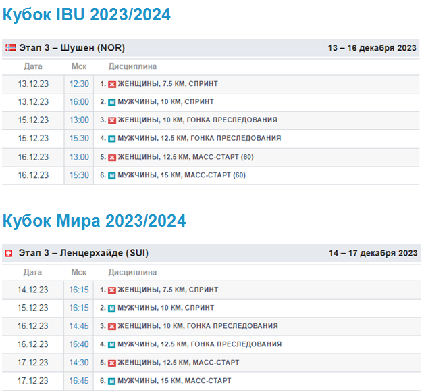Open Шушен Женщины 7.5 км спринт race
This screenshot has width=424, height=391.
coord(167,83)
